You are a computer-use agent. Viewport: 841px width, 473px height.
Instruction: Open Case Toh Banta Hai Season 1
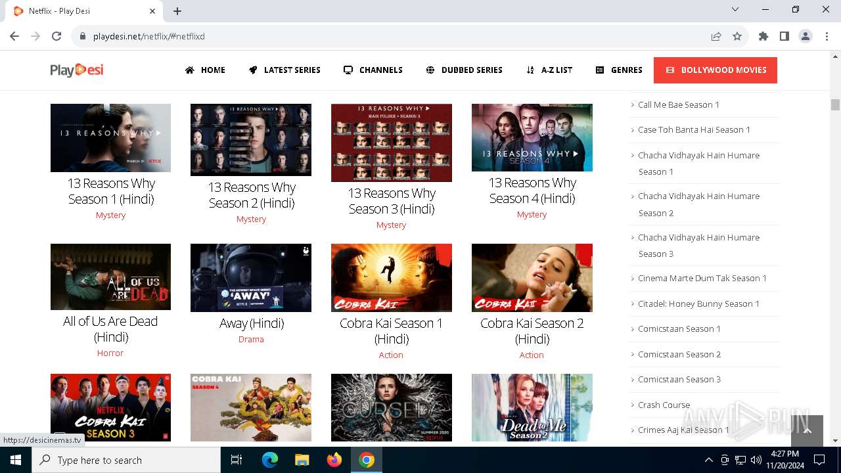click(x=694, y=129)
